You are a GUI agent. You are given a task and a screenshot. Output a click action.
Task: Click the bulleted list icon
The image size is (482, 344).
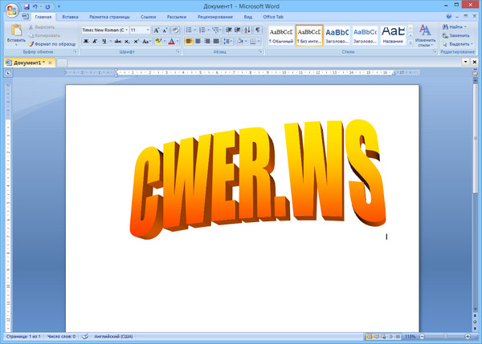tap(189, 30)
